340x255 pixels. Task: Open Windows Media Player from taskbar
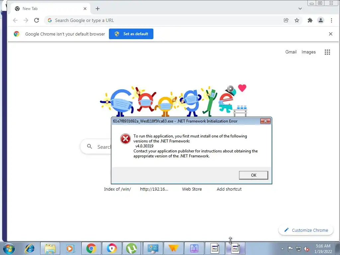coord(70,249)
